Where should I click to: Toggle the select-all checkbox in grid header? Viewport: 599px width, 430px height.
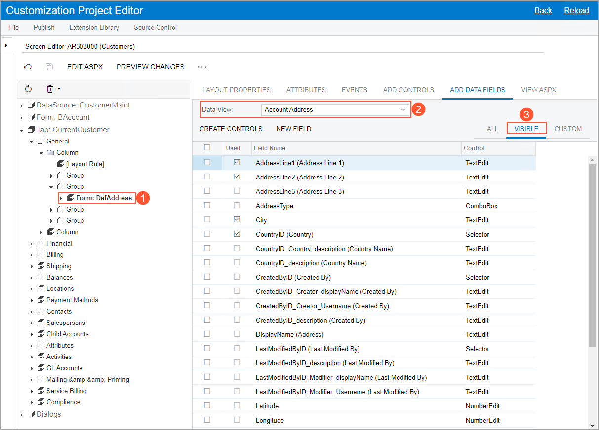(207, 147)
